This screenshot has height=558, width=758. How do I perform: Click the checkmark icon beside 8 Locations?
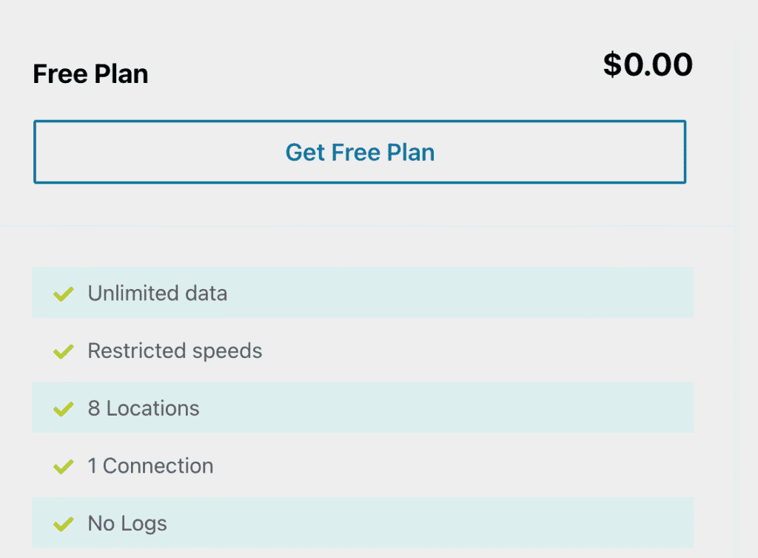point(64,409)
